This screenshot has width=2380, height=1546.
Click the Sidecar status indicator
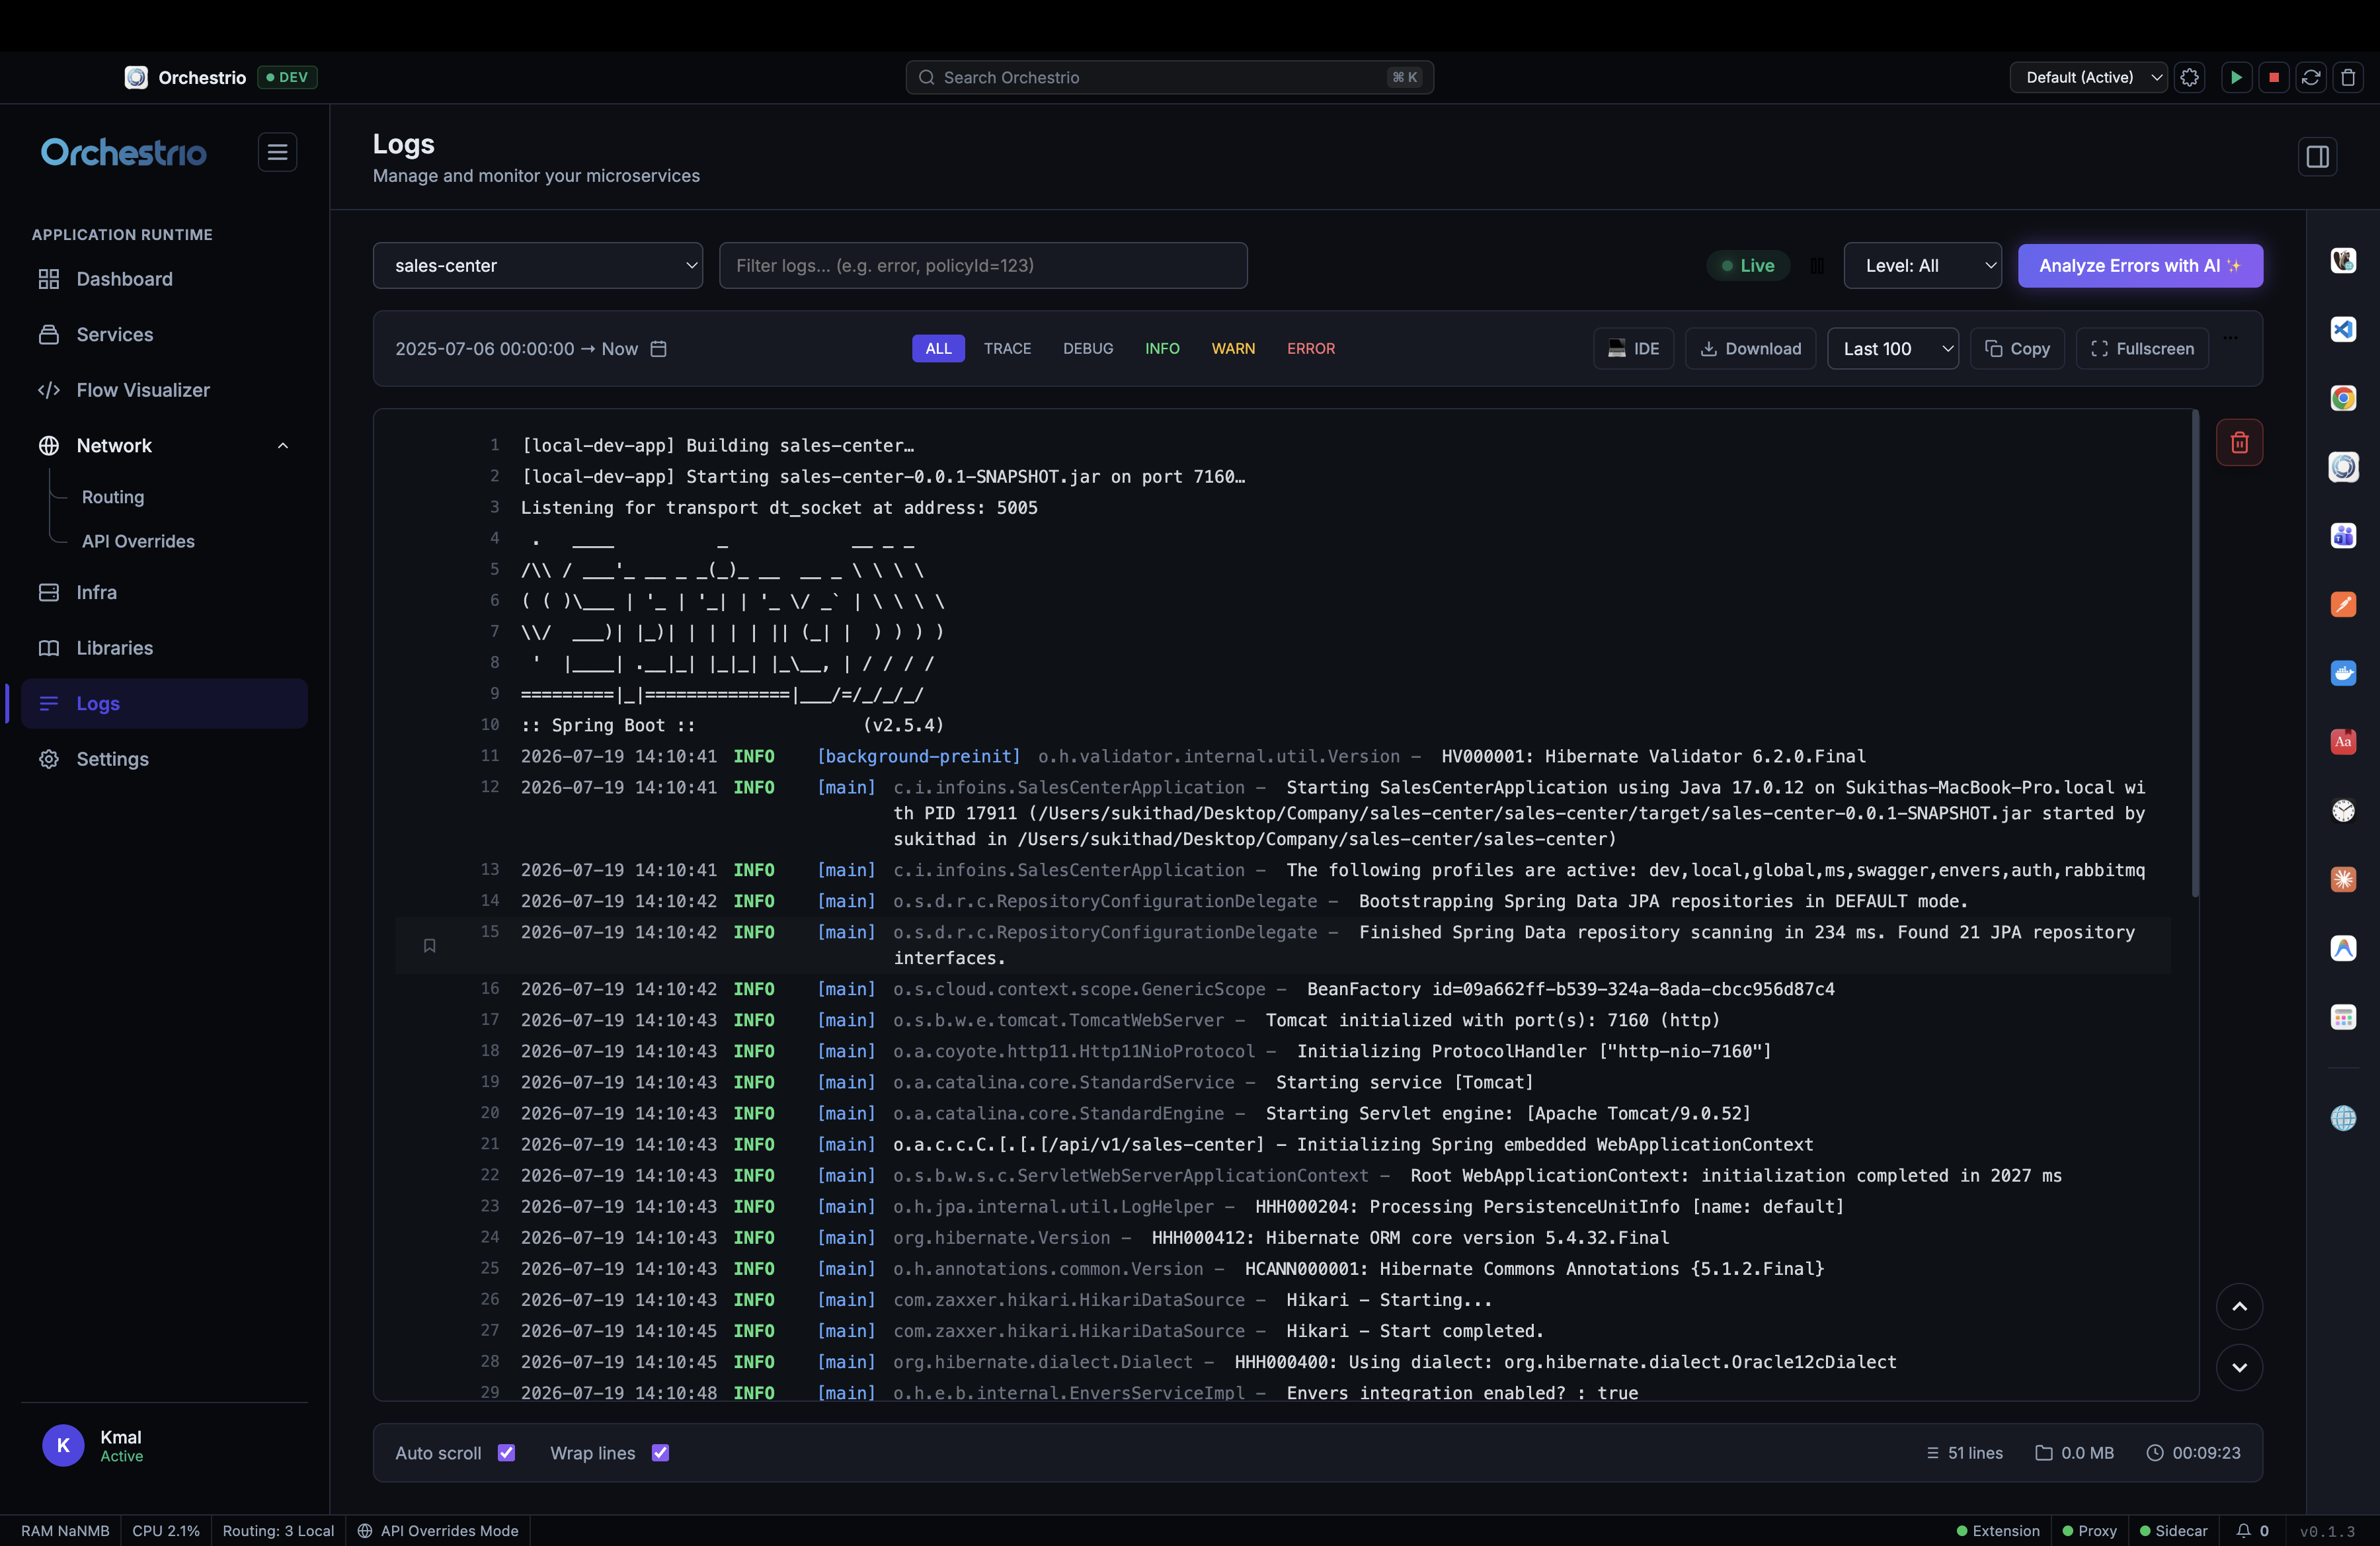tap(2173, 1531)
